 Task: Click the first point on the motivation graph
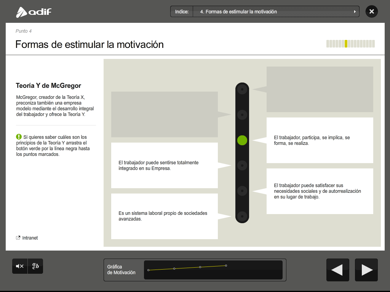148,270
